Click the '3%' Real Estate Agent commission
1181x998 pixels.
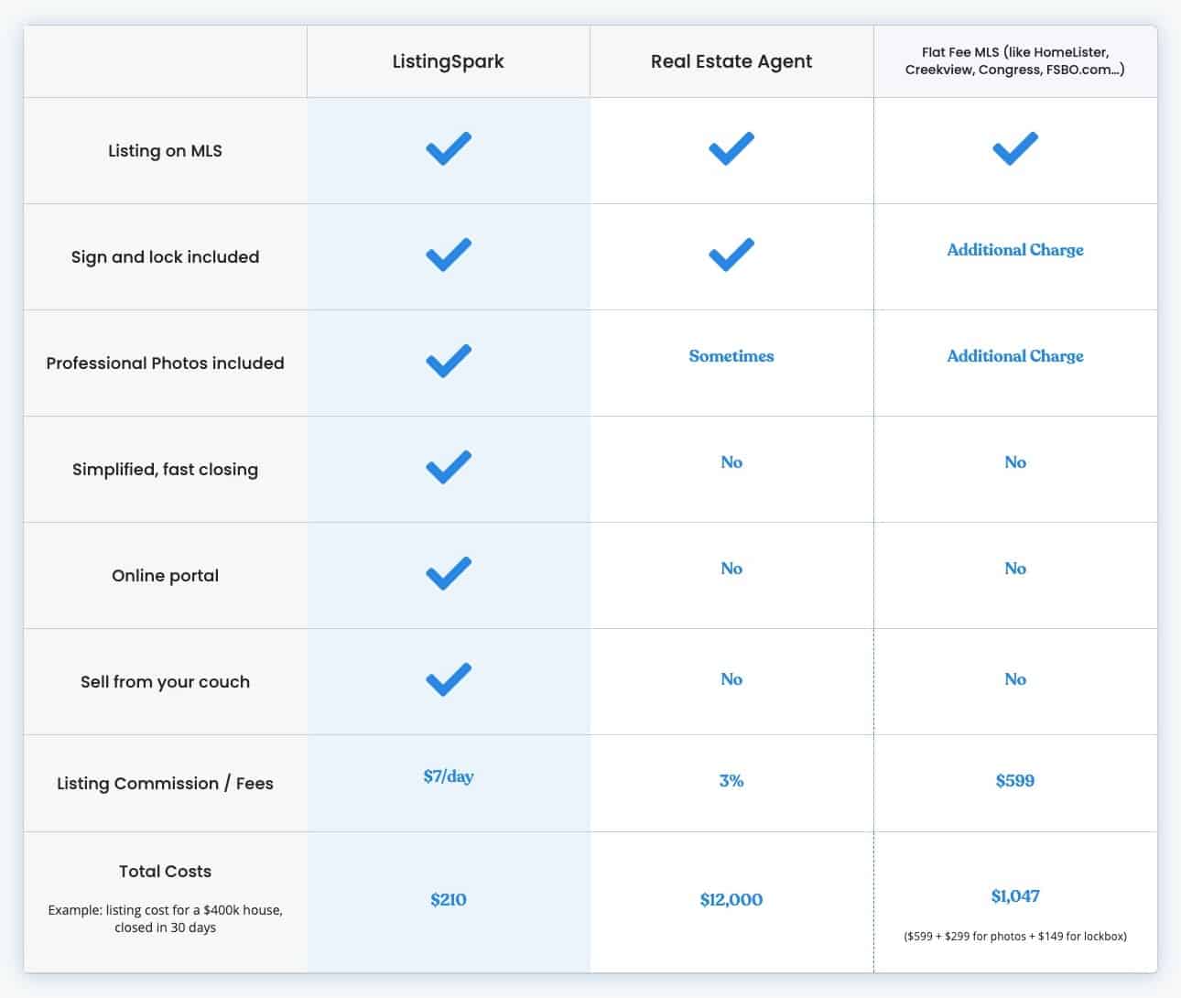coord(731,781)
